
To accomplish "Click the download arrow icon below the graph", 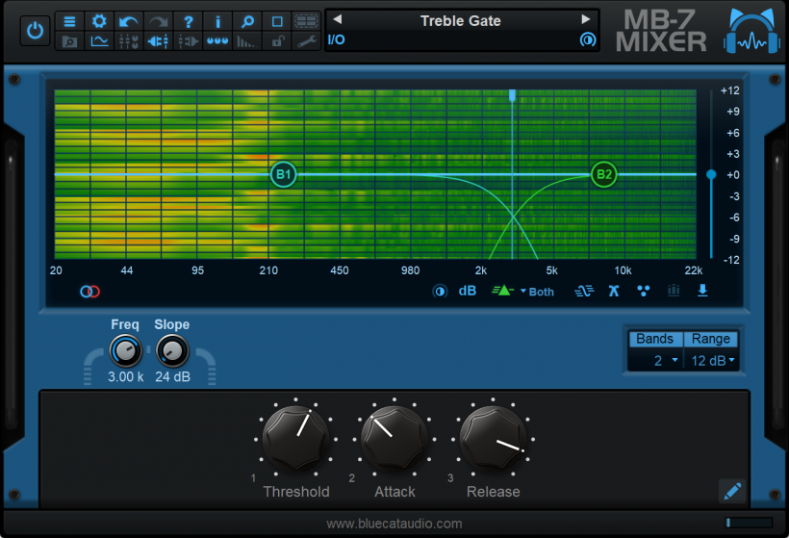I will [702, 291].
